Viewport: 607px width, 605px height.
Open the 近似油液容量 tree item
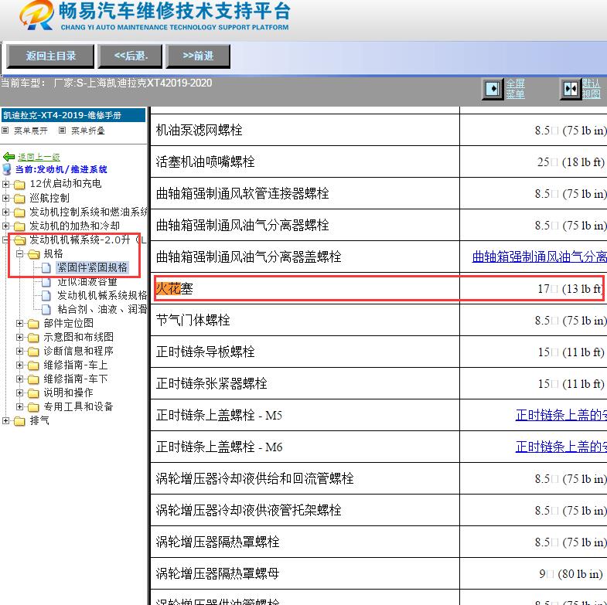click(87, 281)
